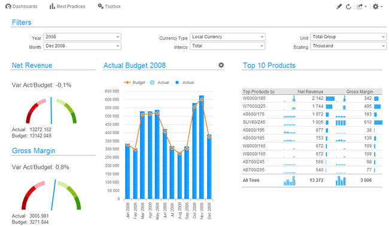Expand the Year 2008 dropdown
Screen dimensions: 389x227
(x=82, y=37)
